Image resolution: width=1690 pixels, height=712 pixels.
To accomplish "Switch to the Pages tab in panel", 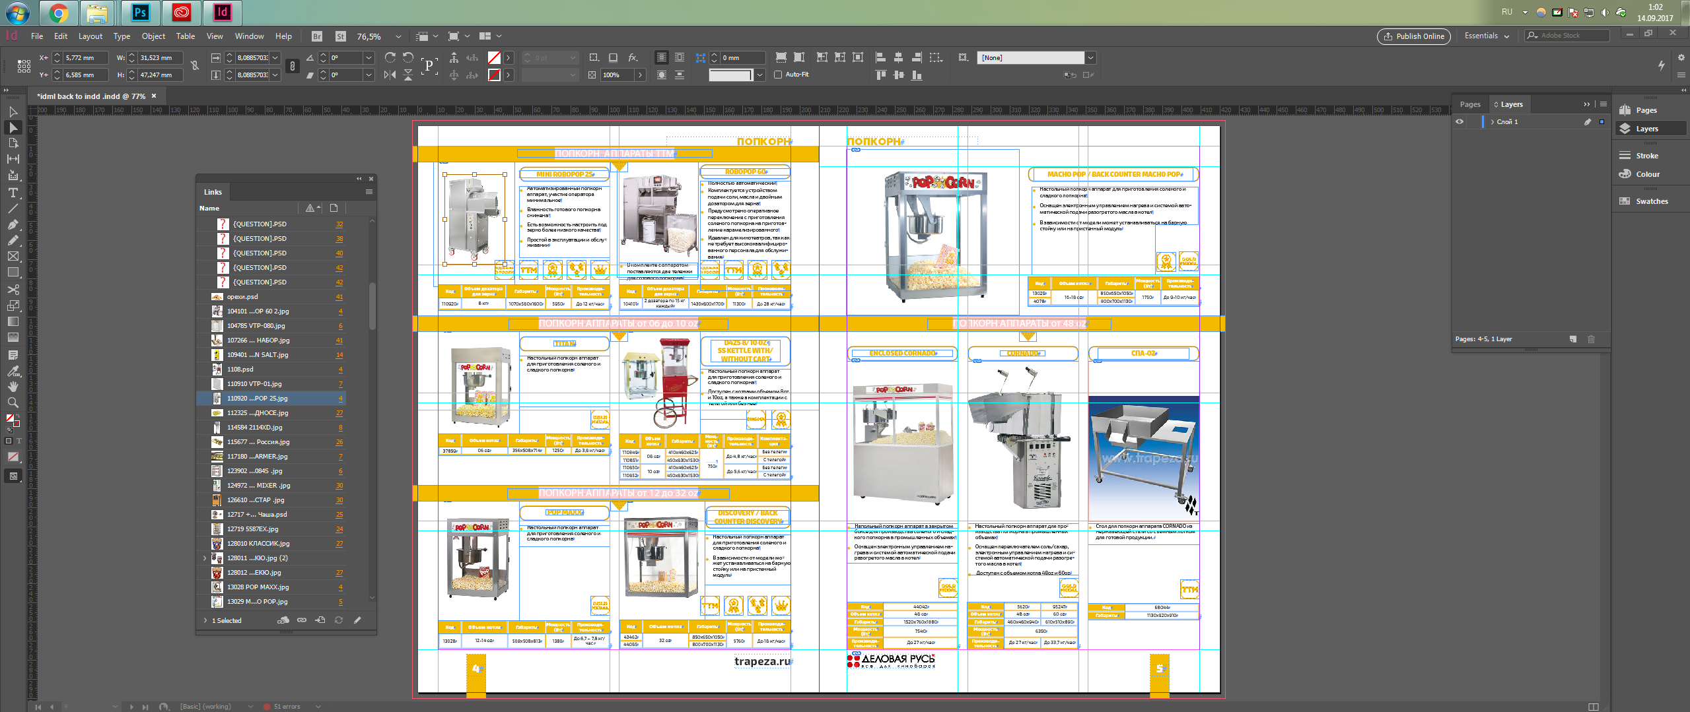I will click(x=1470, y=104).
